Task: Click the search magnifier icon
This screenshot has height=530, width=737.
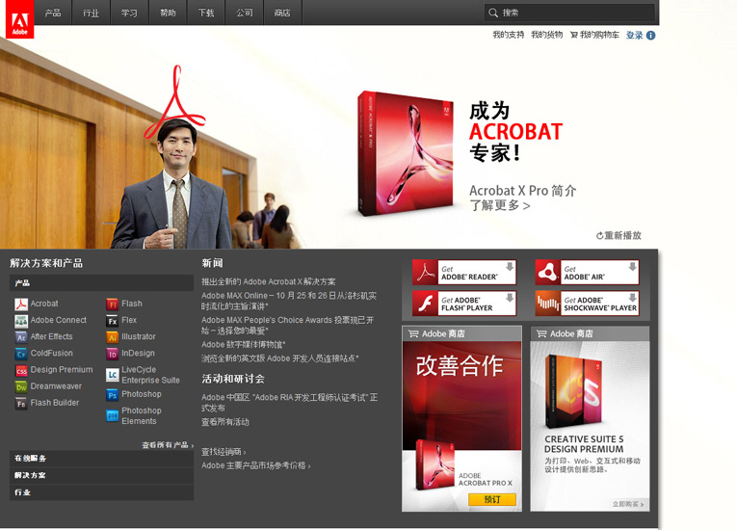Action: coord(493,13)
